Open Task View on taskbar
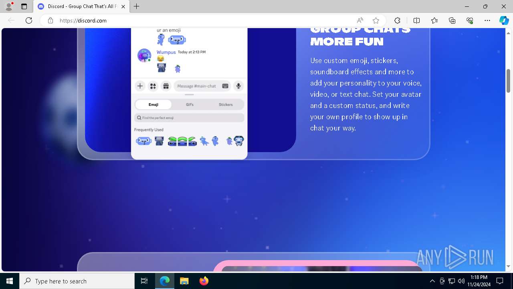 tap(144, 281)
